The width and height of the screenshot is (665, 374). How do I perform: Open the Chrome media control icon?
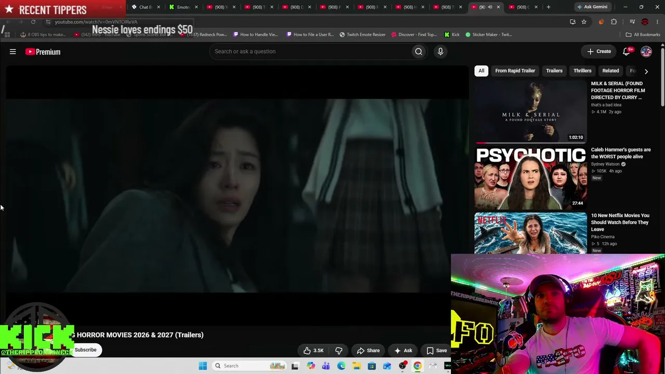point(632,22)
